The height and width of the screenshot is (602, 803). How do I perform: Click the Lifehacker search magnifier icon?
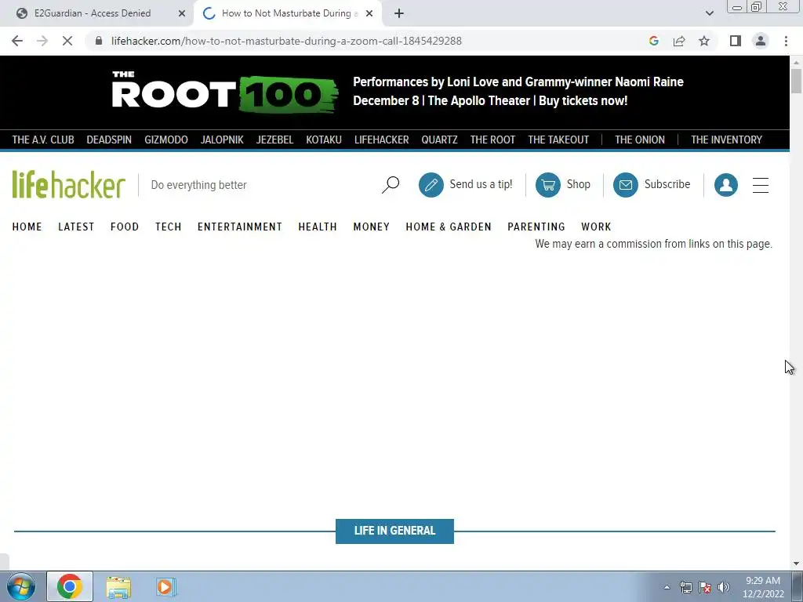tap(391, 185)
